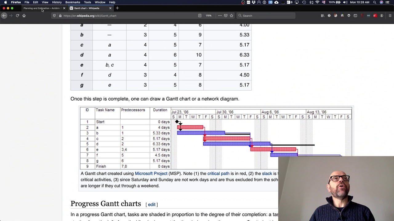Bookmark this page with star icon
This screenshot has height=221, width=394.
(x=231, y=16)
